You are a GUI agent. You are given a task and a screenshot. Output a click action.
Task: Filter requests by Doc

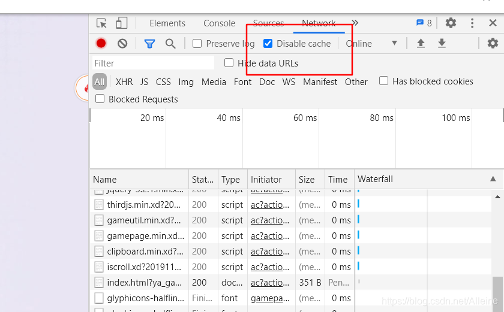click(x=267, y=82)
